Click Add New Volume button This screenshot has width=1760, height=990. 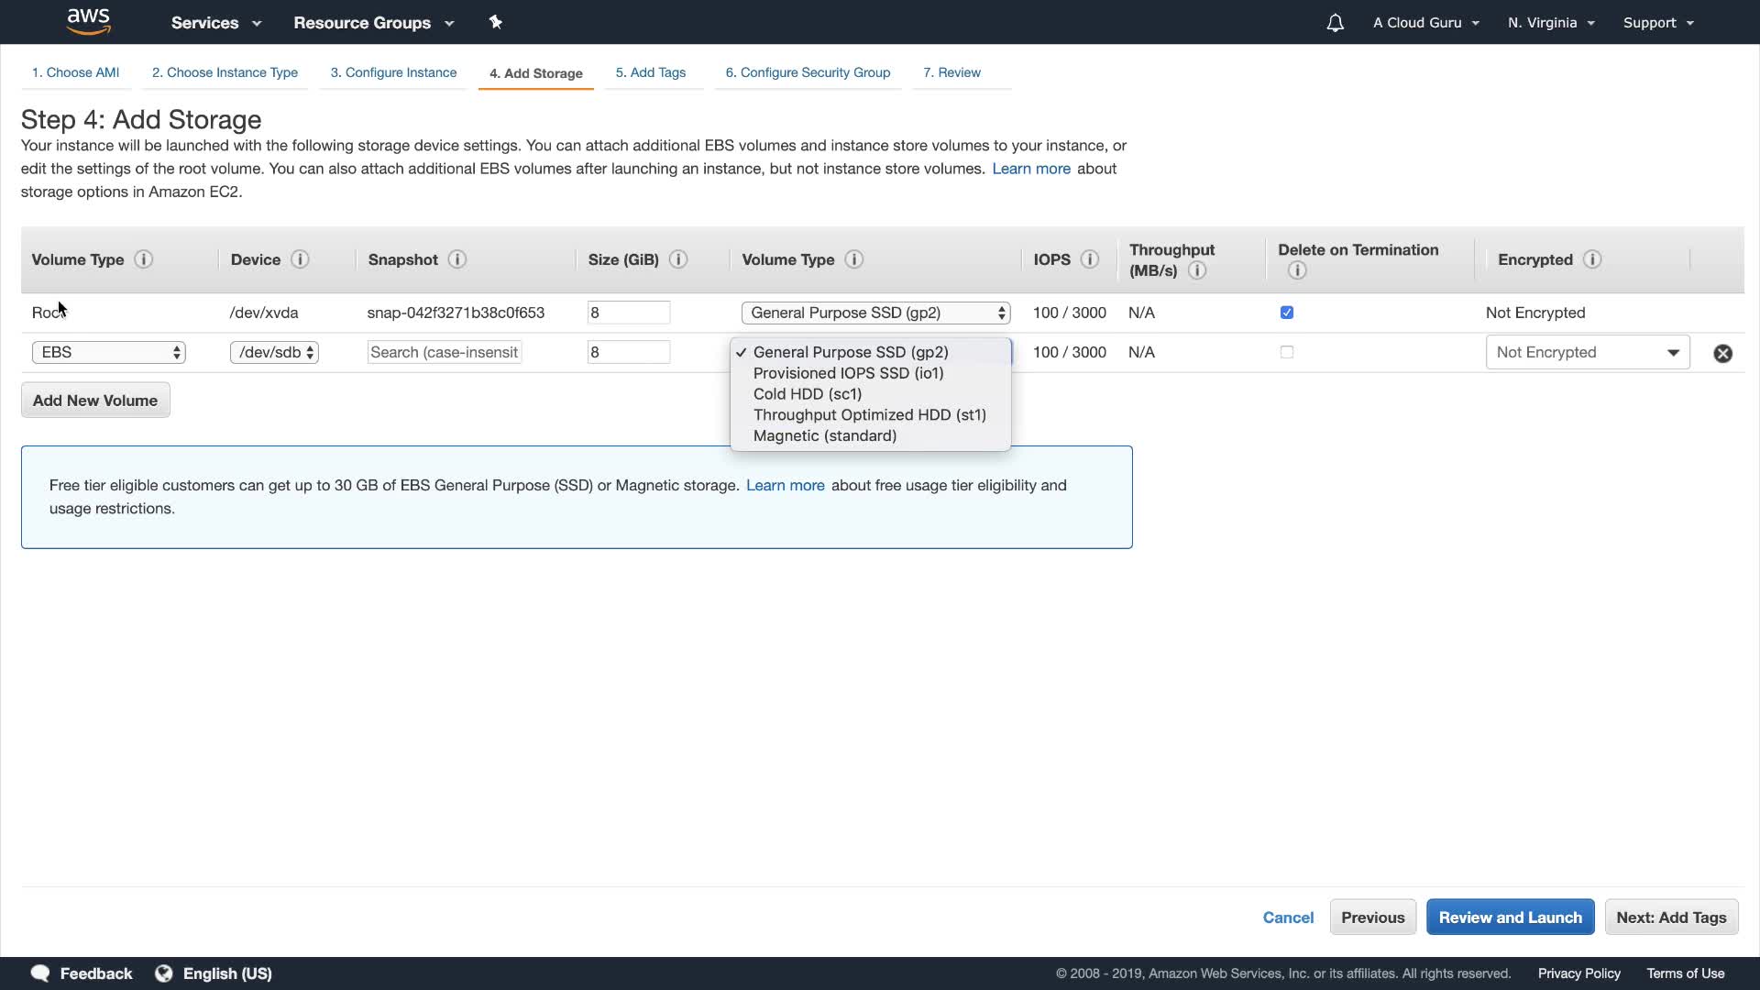tap(95, 401)
